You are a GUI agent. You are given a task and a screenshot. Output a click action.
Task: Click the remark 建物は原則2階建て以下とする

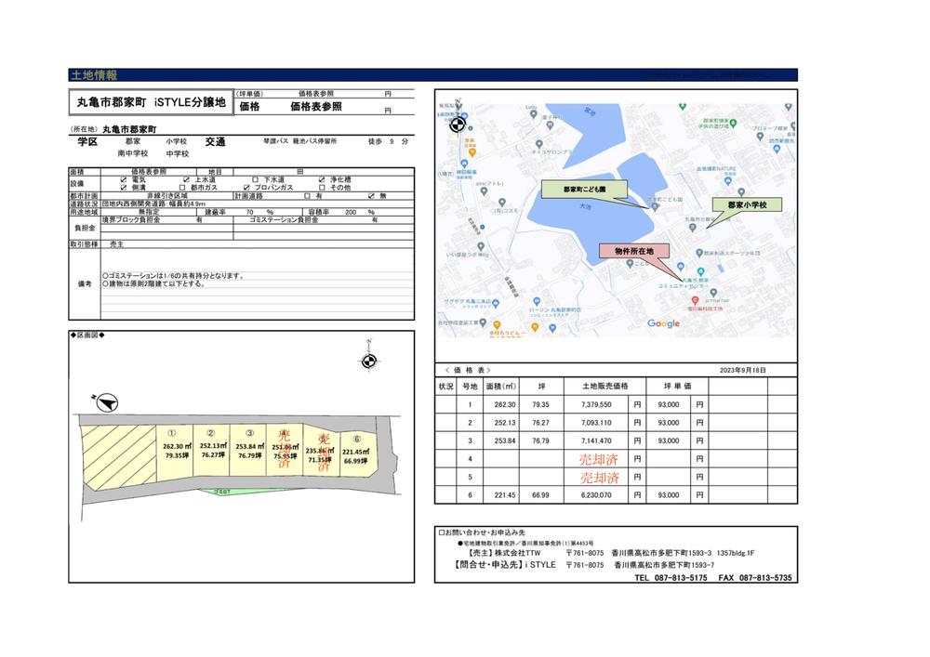coord(153,284)
